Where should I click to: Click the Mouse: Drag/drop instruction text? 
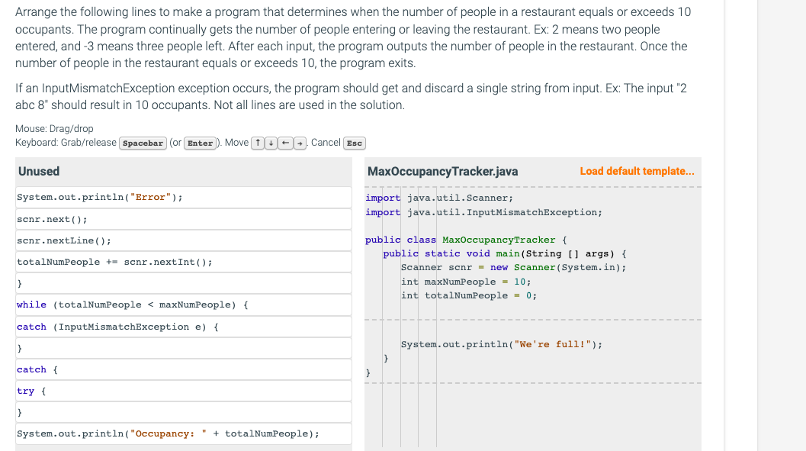coord(54,128)
